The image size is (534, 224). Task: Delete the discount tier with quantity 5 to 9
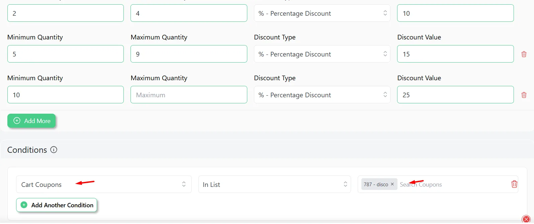coord(524,54)
